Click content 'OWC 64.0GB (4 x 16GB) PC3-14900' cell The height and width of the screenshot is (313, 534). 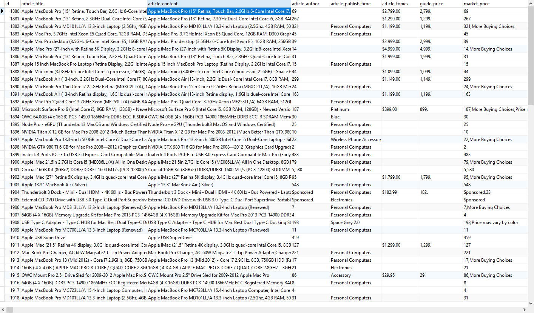tap(219, 117)
